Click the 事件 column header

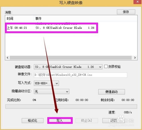pyautogui.click(x=38, y=19)
